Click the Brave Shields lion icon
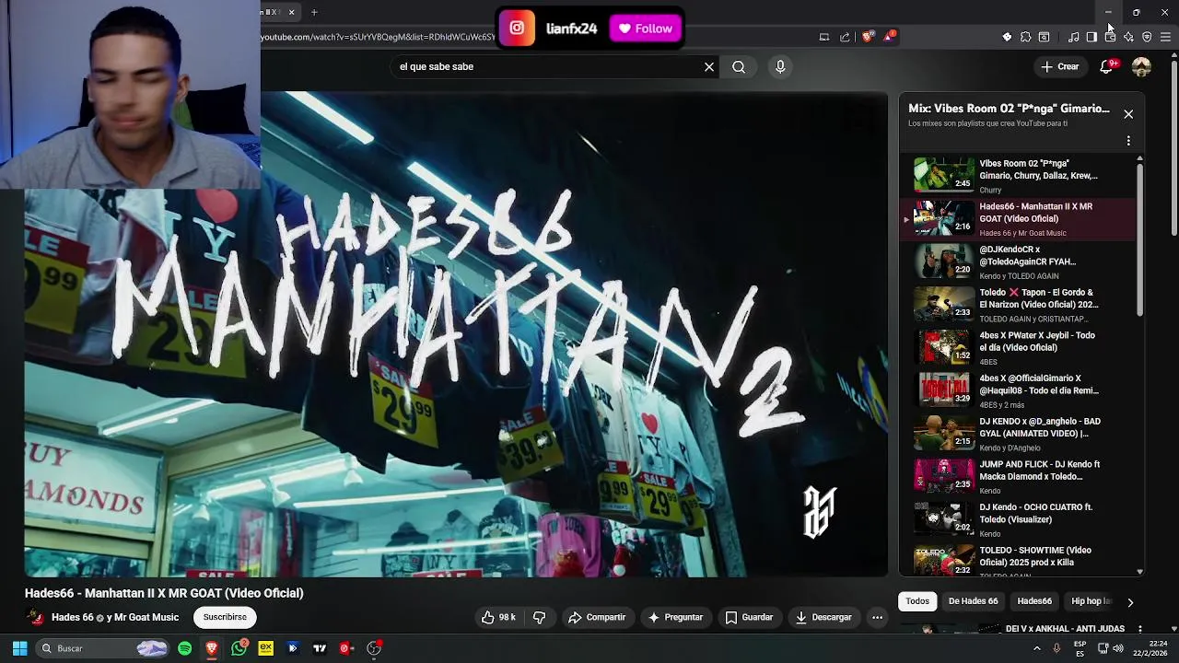This screenshot has width=1179, height=663. (x=868, y=37)
